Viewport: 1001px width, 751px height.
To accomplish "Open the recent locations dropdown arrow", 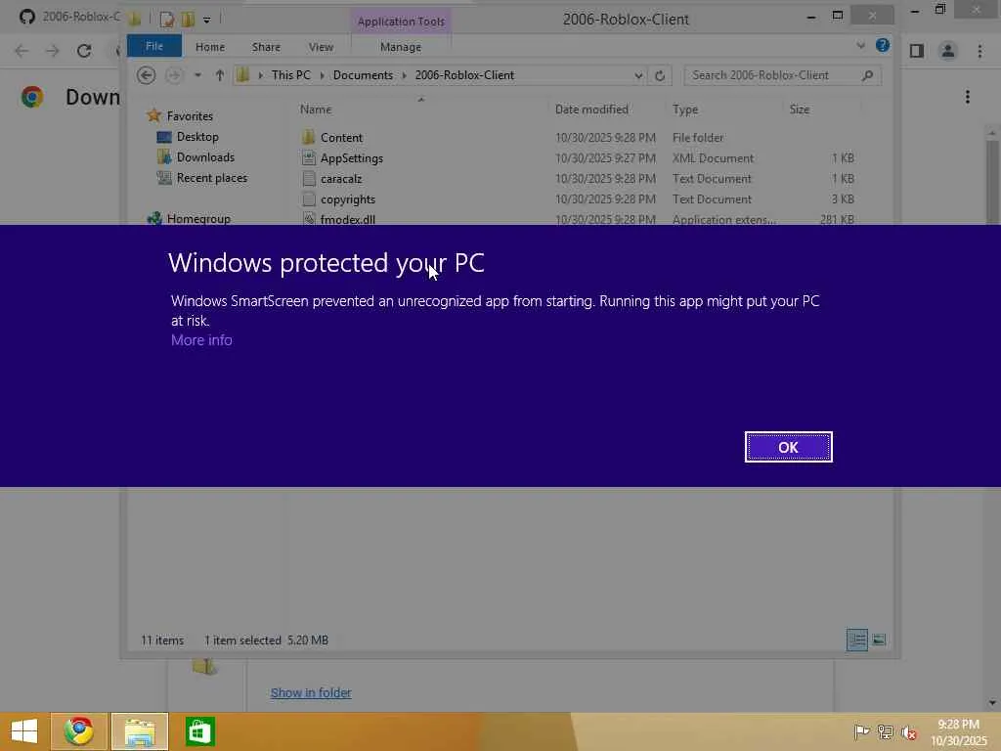I will point(197,75).
